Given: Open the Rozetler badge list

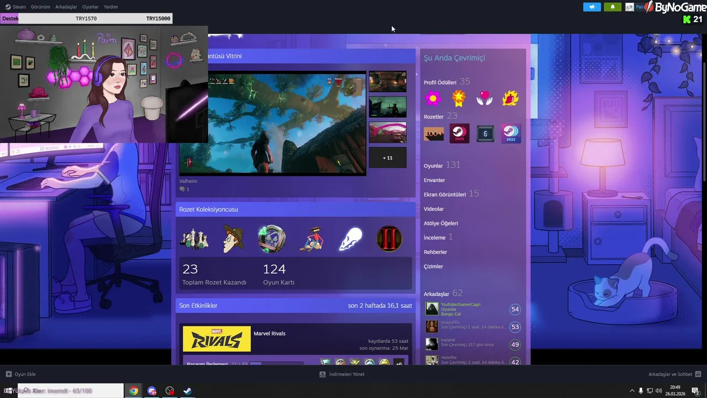Looking at the screenshot, I should [440, 116].
